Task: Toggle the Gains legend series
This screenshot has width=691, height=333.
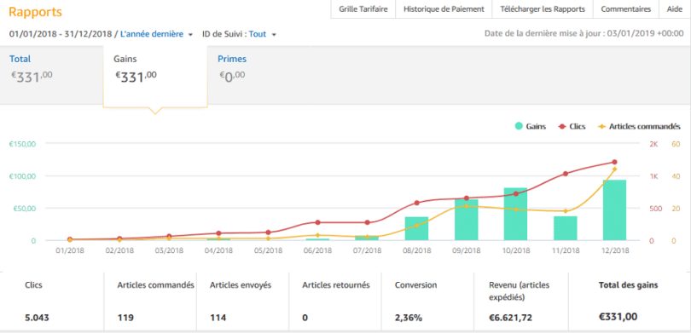Action: point(531,126)
